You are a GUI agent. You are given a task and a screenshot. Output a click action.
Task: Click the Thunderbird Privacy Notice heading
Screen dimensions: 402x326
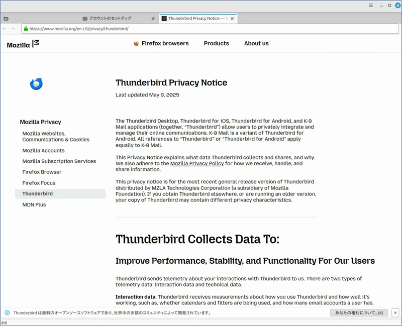pyautogui.click(x=171, y=83)
